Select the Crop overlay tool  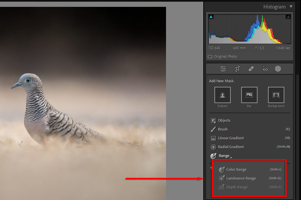click(x=237, y=69)
